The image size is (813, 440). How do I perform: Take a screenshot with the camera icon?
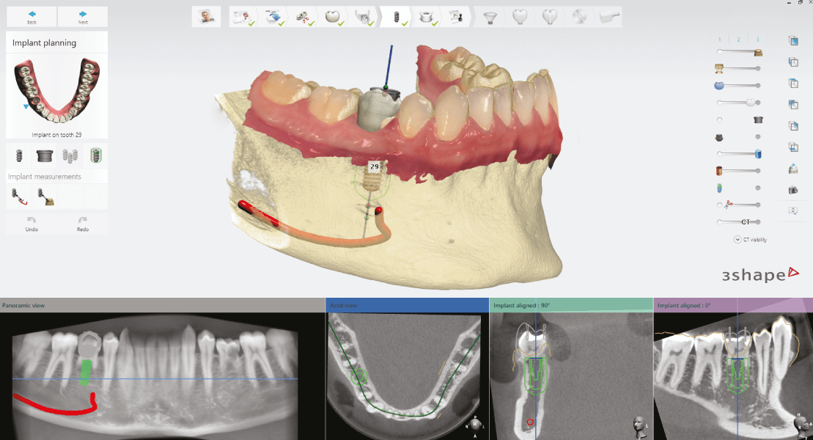pyautogui.click(x=792, y=190)
